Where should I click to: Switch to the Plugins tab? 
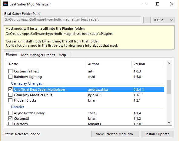pos(12,54)
